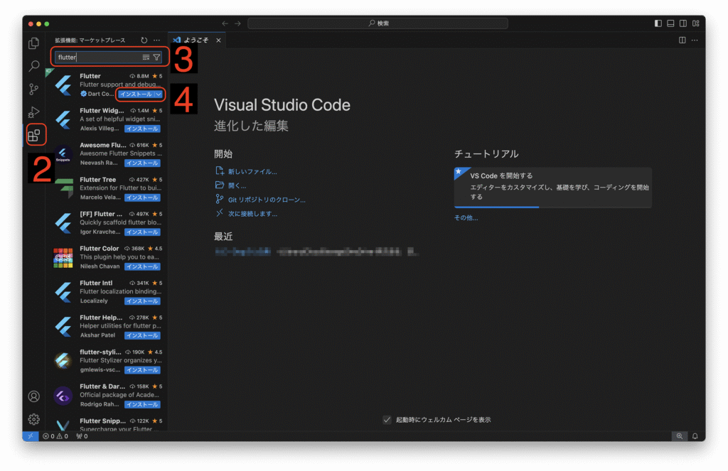Click the 新しいファイル... link
Screen dimensions: 728x471
[x=252, y=172]
